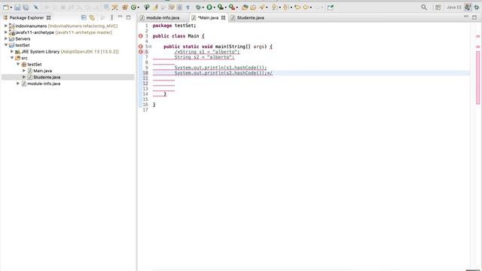Expand the javafx11-archetype project
The image size is (482, 271).
(6, 32)
